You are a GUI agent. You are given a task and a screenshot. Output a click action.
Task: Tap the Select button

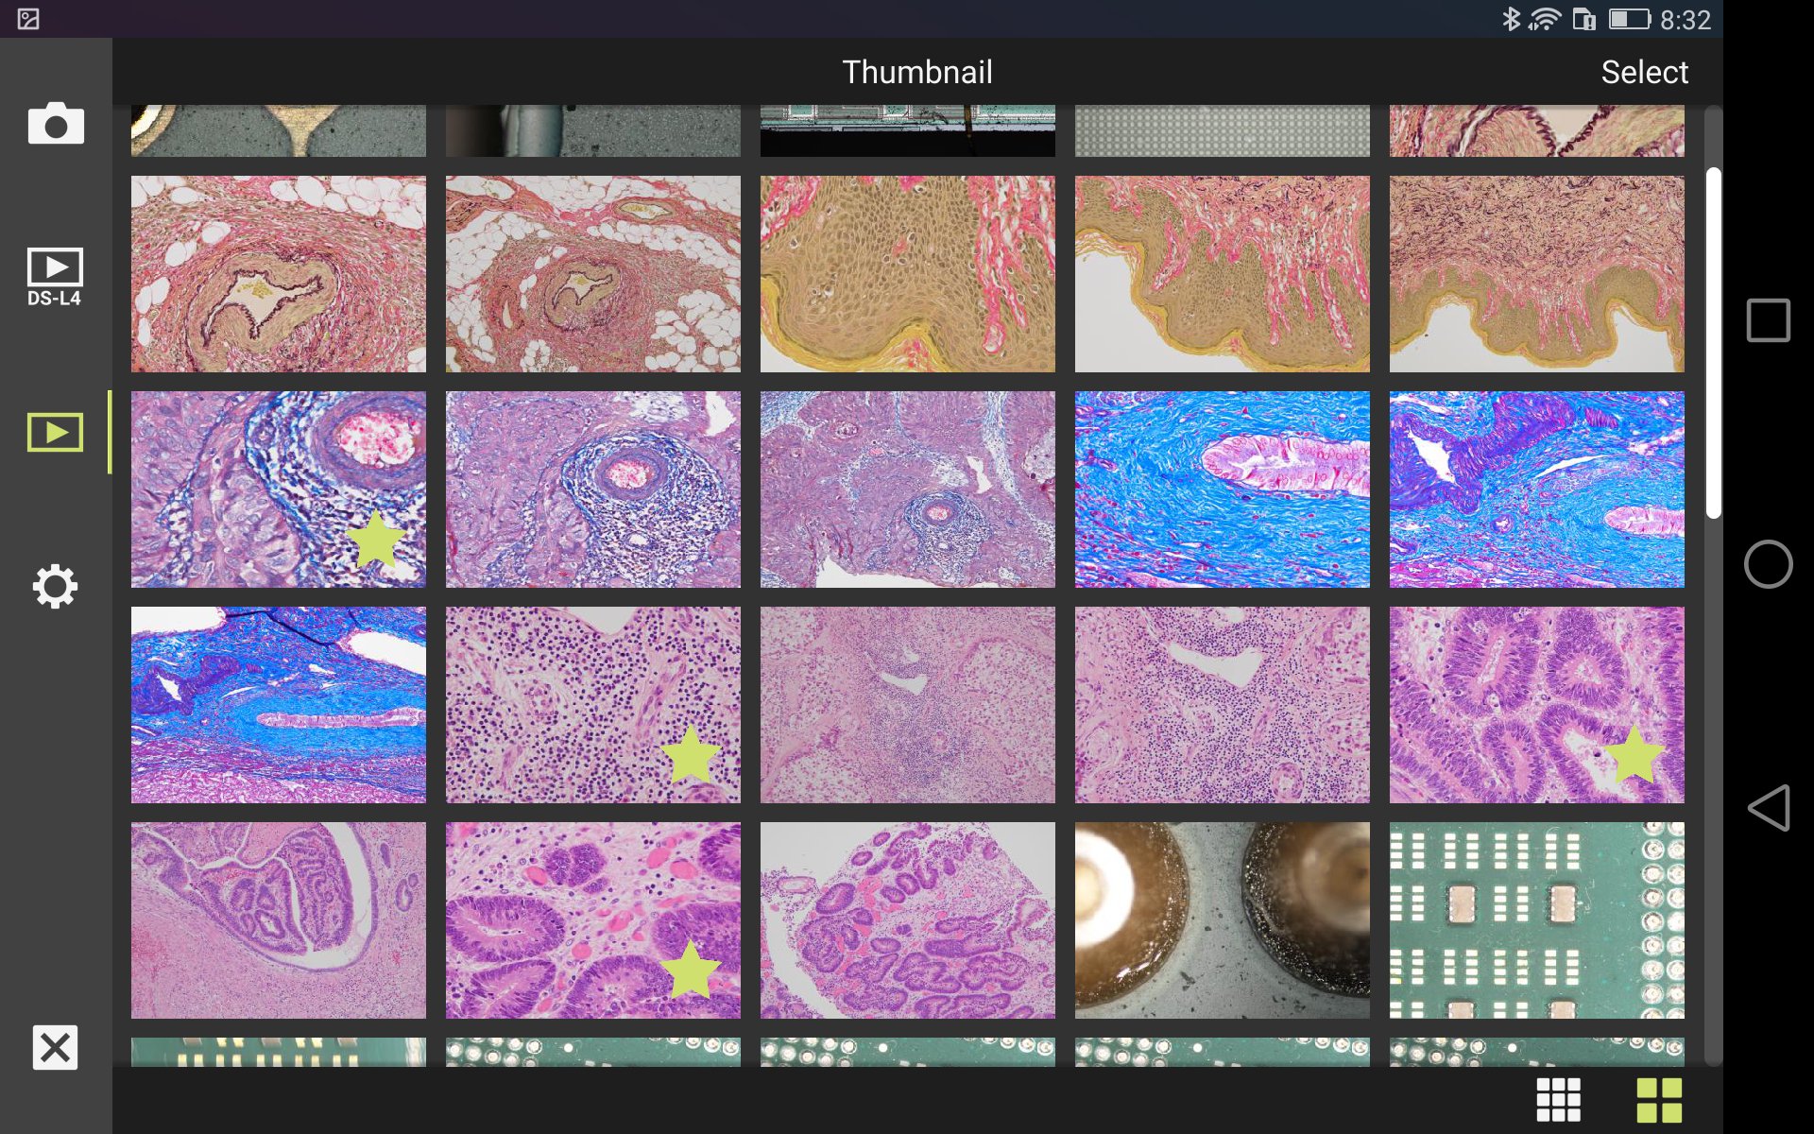1644,72
